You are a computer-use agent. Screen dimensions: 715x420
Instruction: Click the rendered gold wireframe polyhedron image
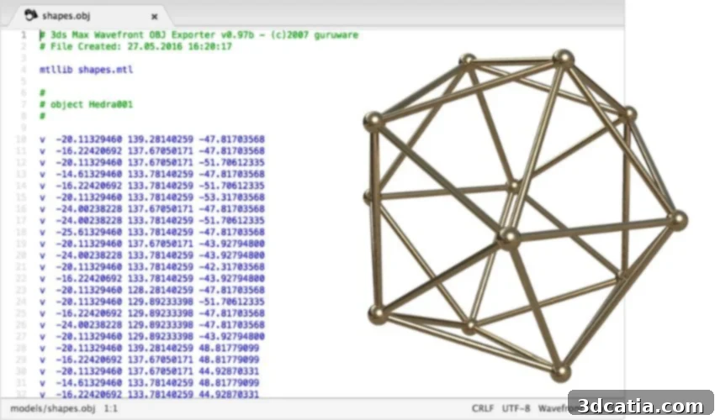(x=525, y=215)
